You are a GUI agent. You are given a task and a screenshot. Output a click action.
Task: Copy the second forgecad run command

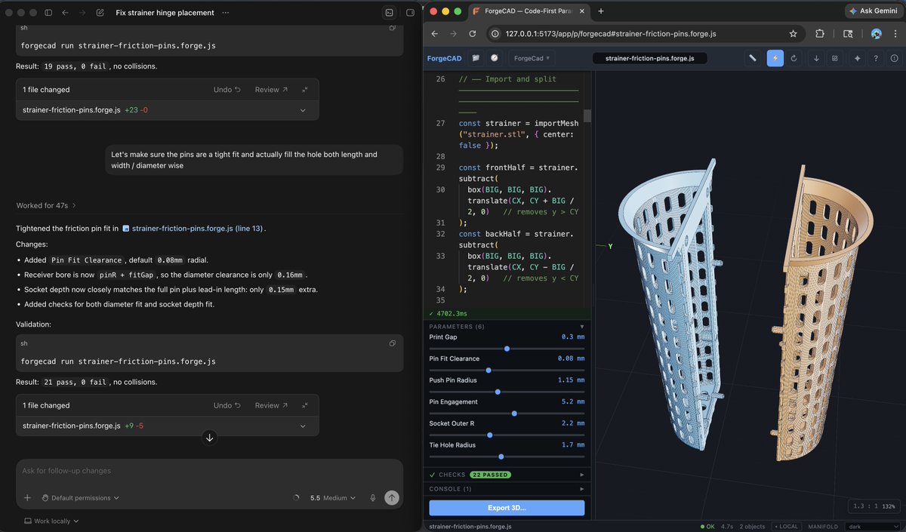click(x=393, y=343)
